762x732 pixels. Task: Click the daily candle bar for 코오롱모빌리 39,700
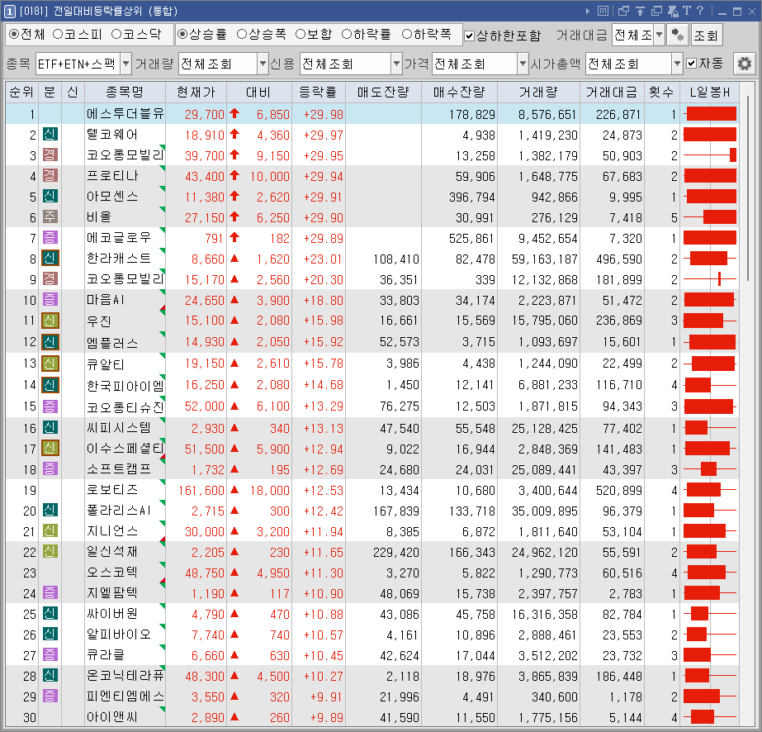coord(710,155)
